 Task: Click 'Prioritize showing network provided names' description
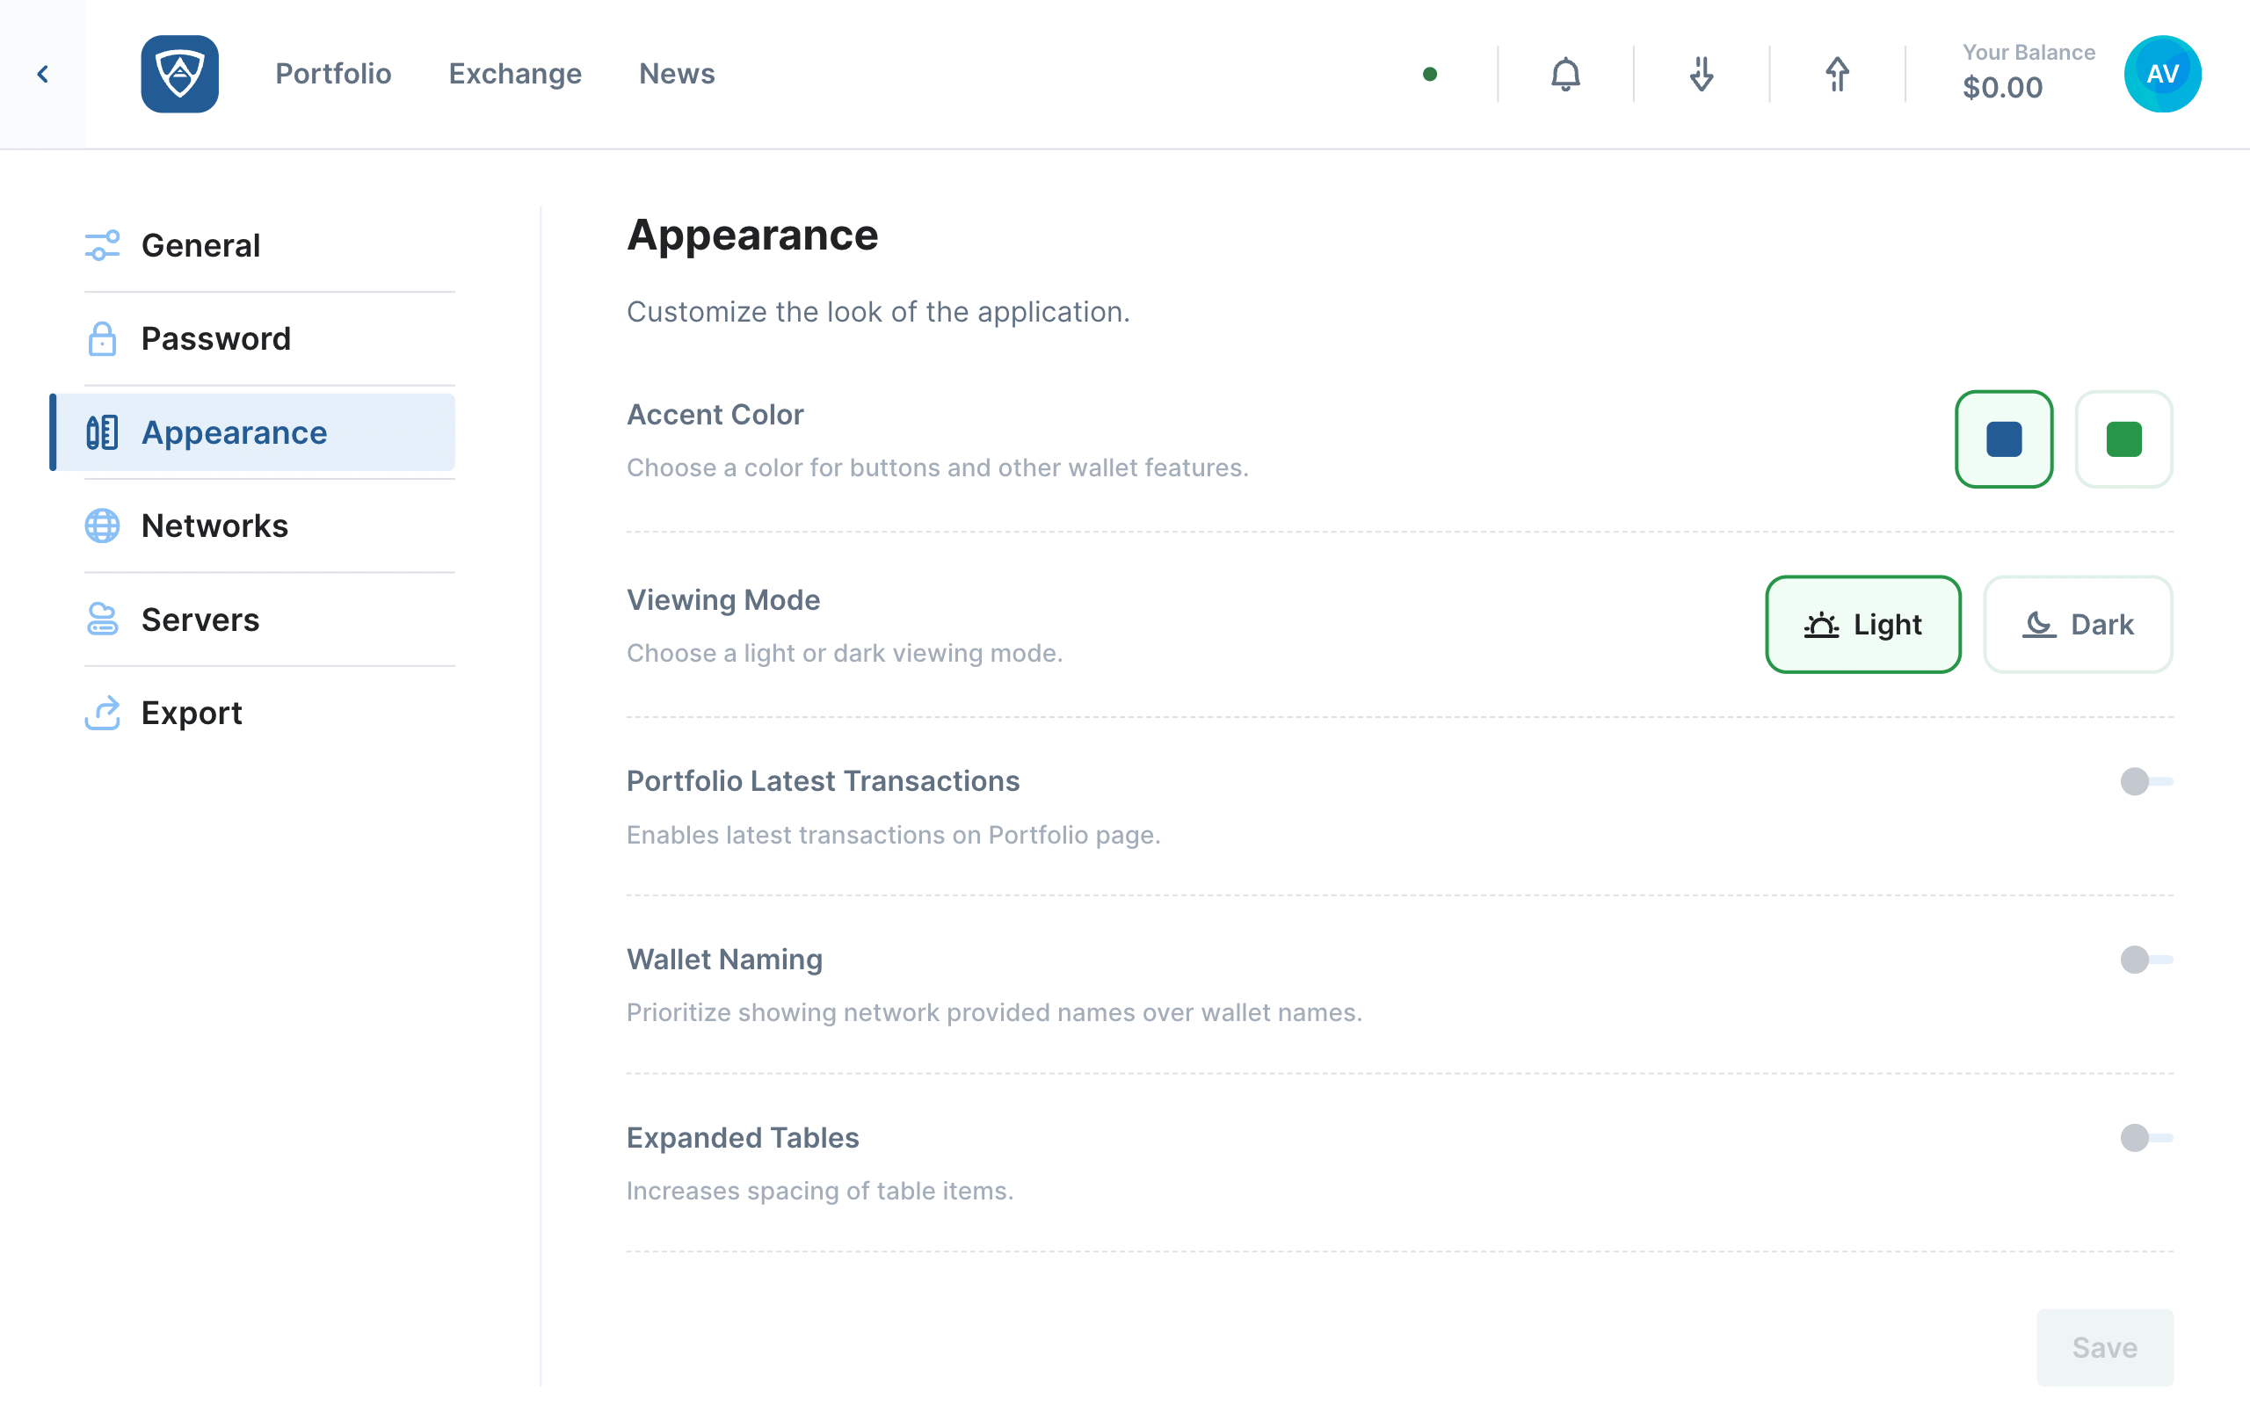coord(994,1012)
